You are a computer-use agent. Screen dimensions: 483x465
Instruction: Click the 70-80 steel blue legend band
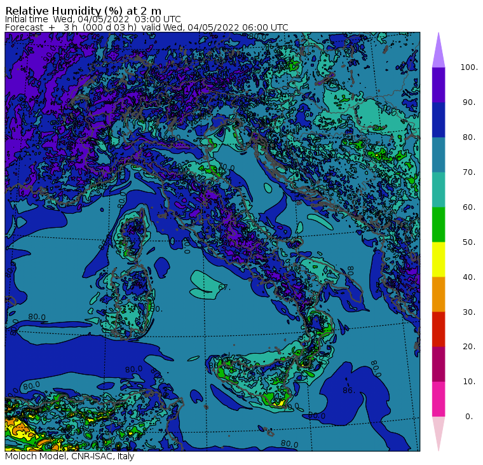[439, 155]
